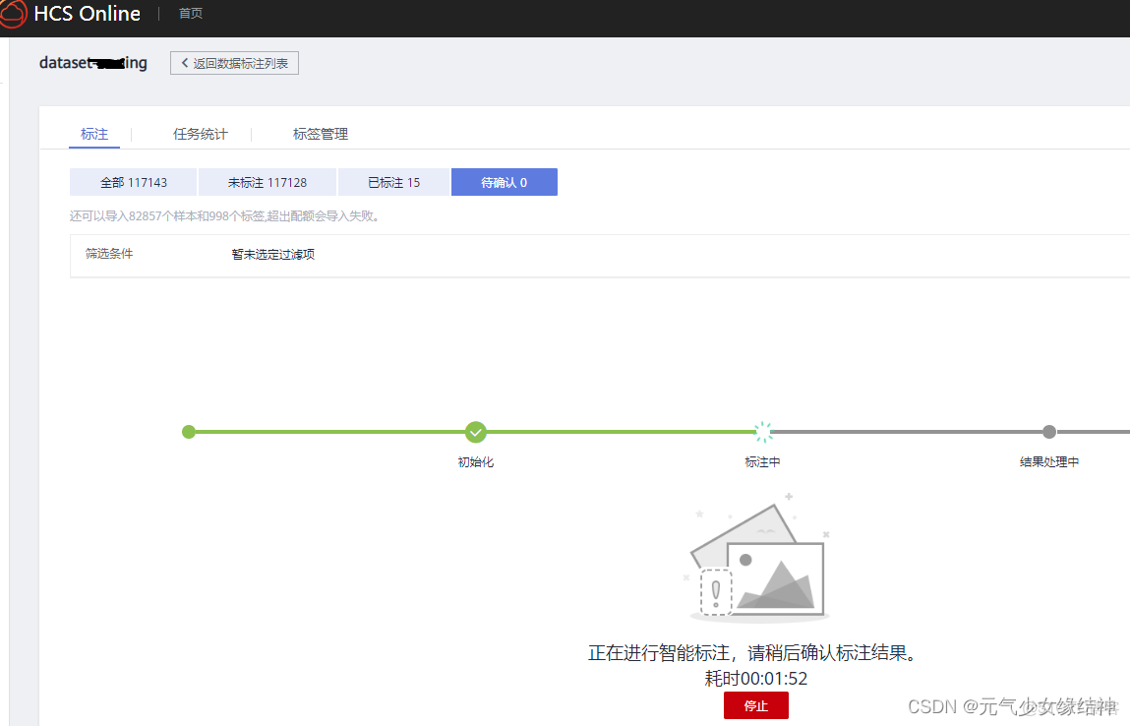The height and width of the screenshot is (726, 1130).
Task: Select the 全部 117143 filter
Action: tap(133, 182)
